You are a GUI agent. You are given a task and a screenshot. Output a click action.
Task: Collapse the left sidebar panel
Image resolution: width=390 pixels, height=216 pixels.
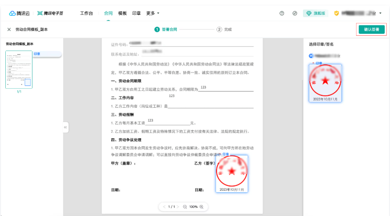click(x=65, y=127)
